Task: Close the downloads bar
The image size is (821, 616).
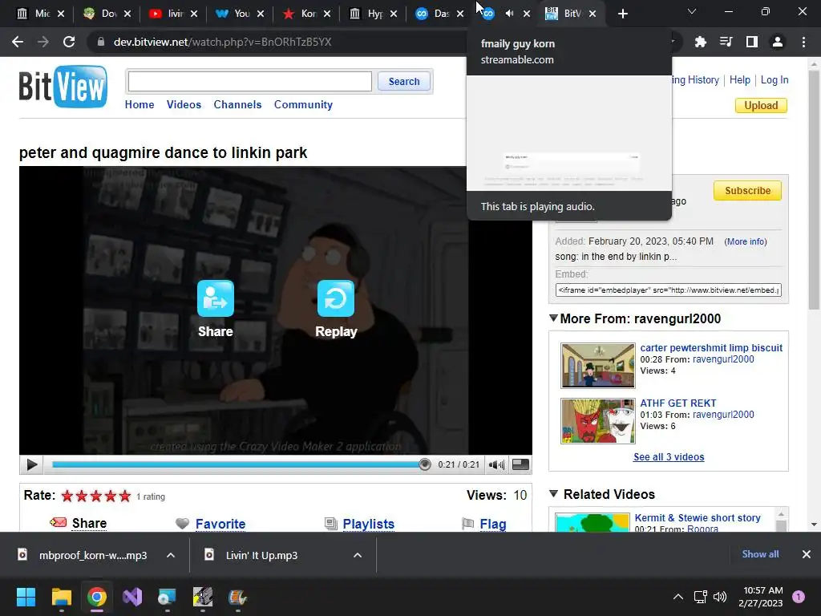Action: coord(807,554)
